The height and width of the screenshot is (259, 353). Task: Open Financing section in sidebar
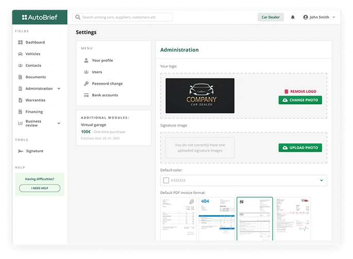pyautogui.click(x=34, y=111)
